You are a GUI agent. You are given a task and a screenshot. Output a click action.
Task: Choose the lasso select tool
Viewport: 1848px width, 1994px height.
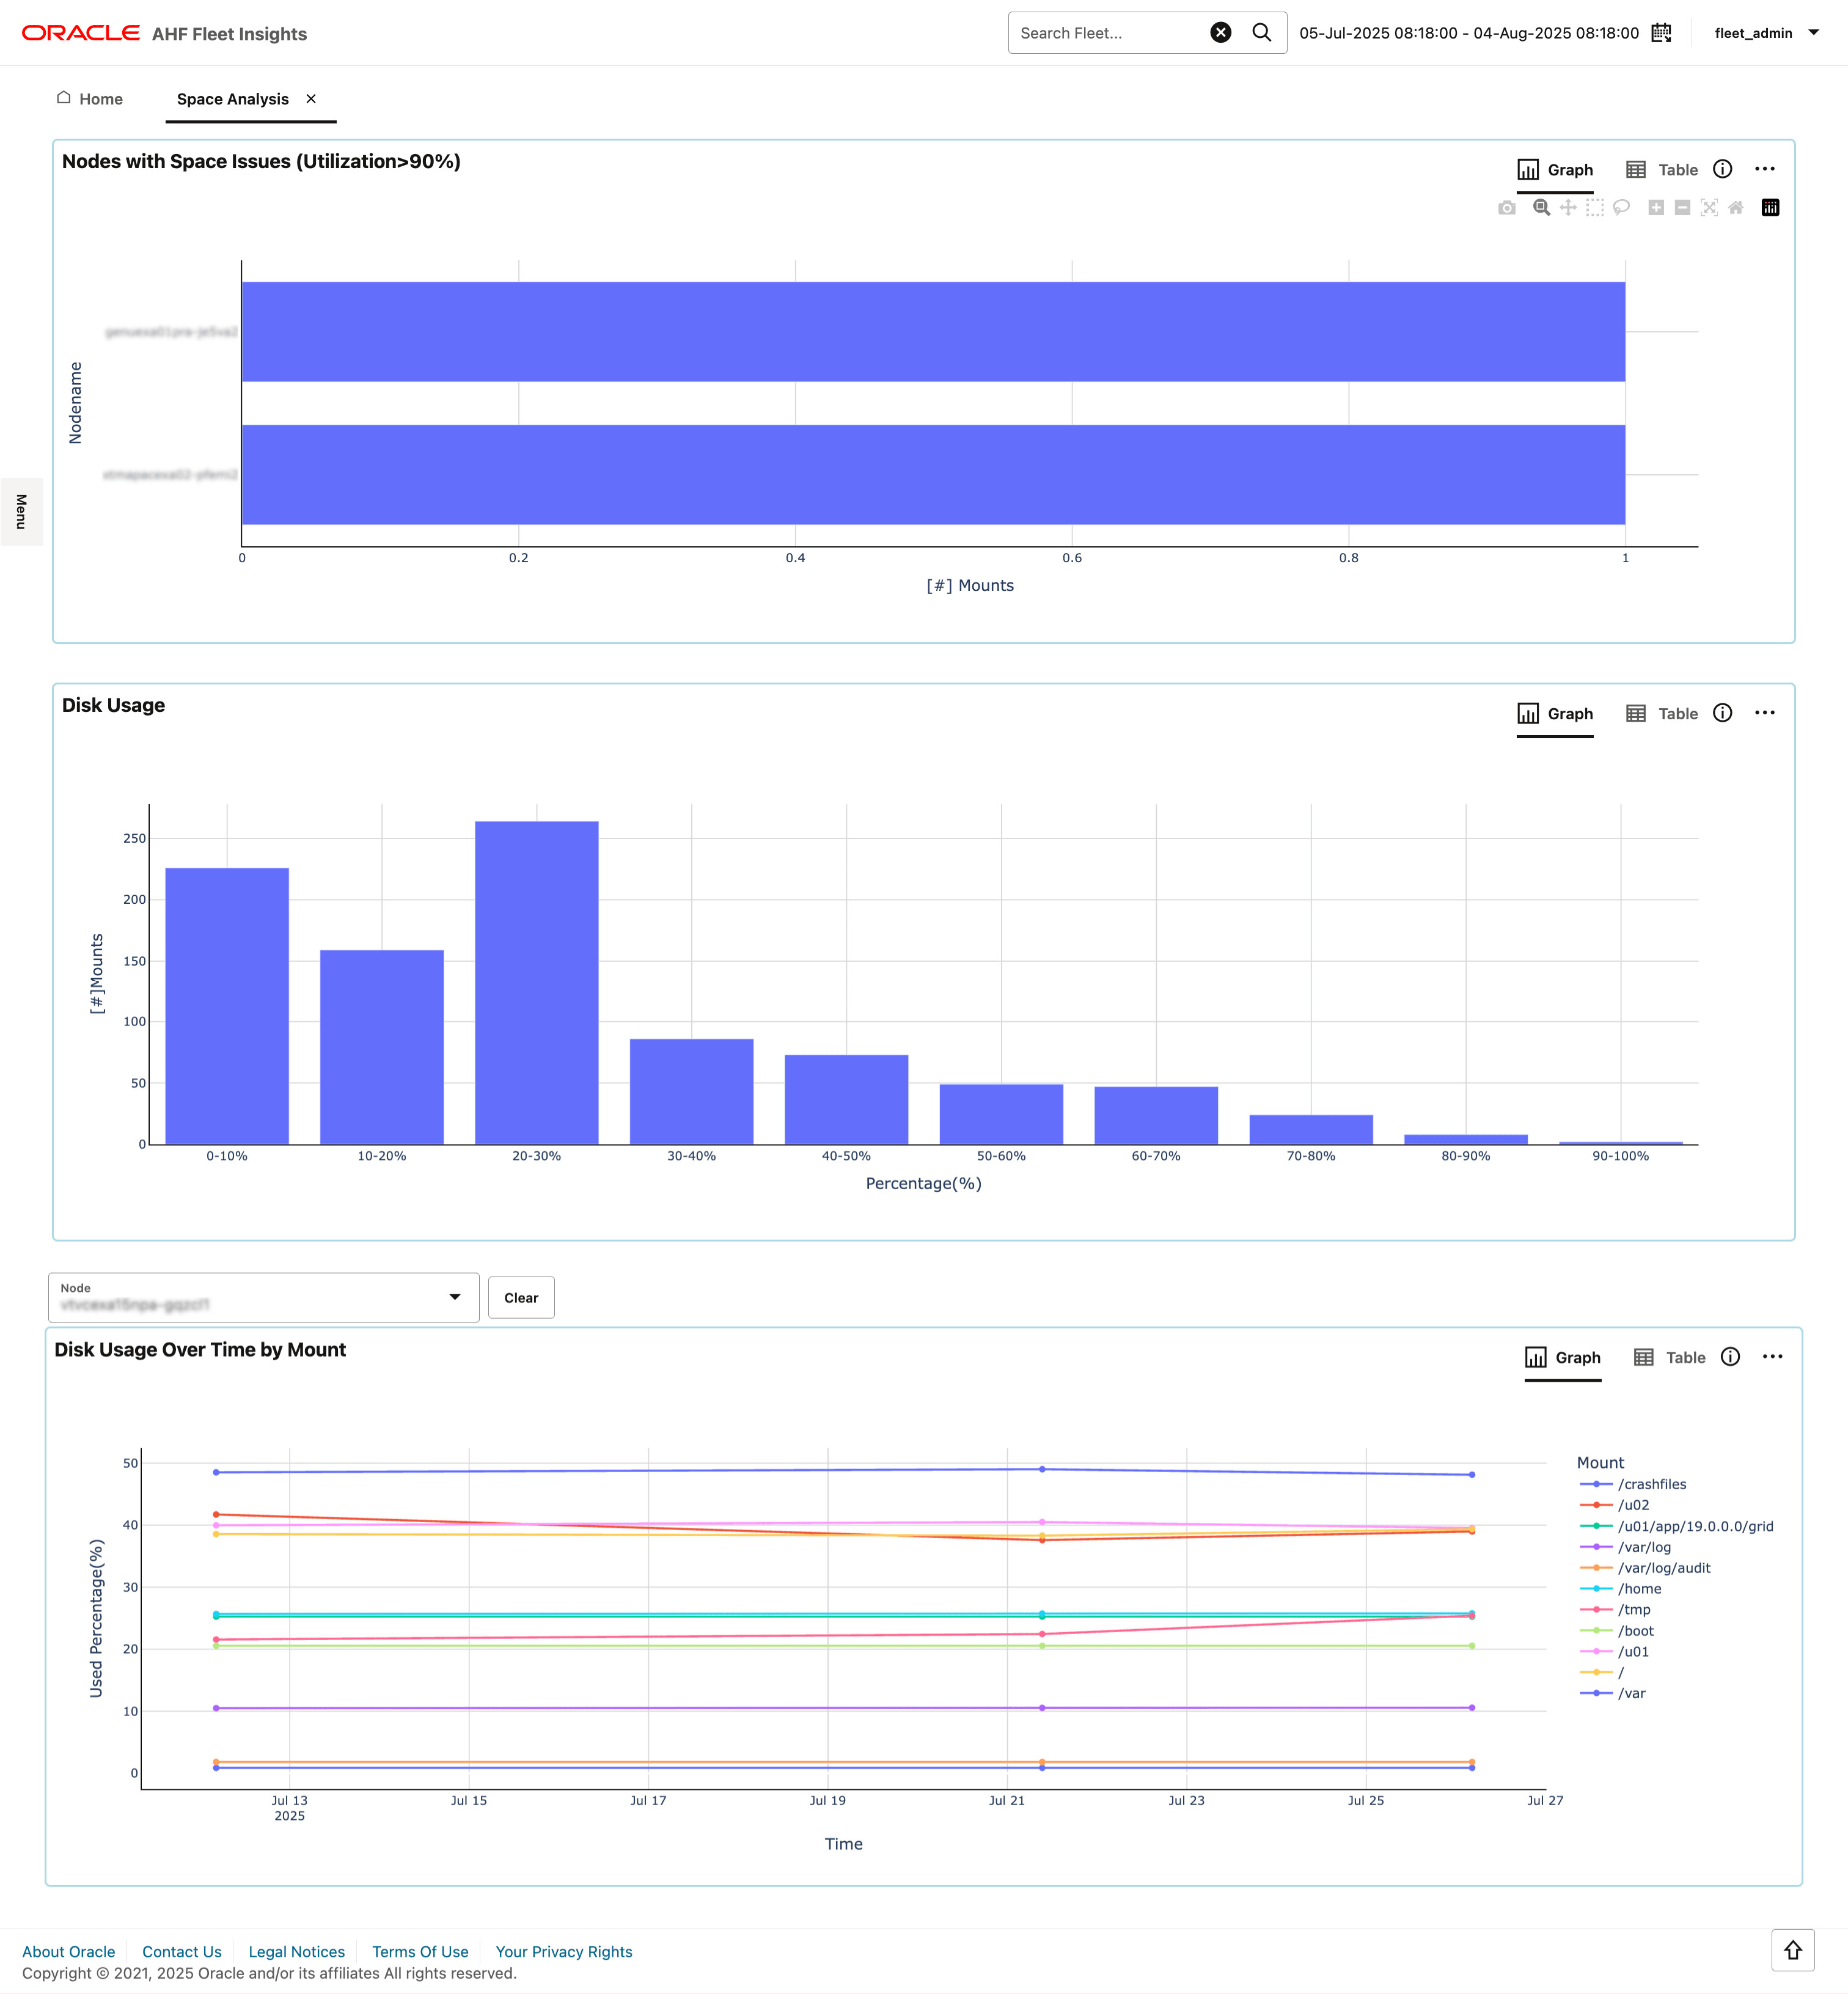[1622, 208]
